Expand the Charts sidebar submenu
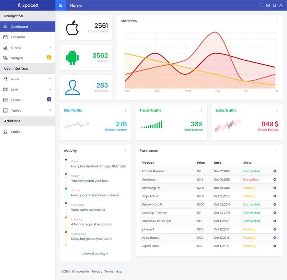This screenshot has height=280, width=287. coord(50,47)
